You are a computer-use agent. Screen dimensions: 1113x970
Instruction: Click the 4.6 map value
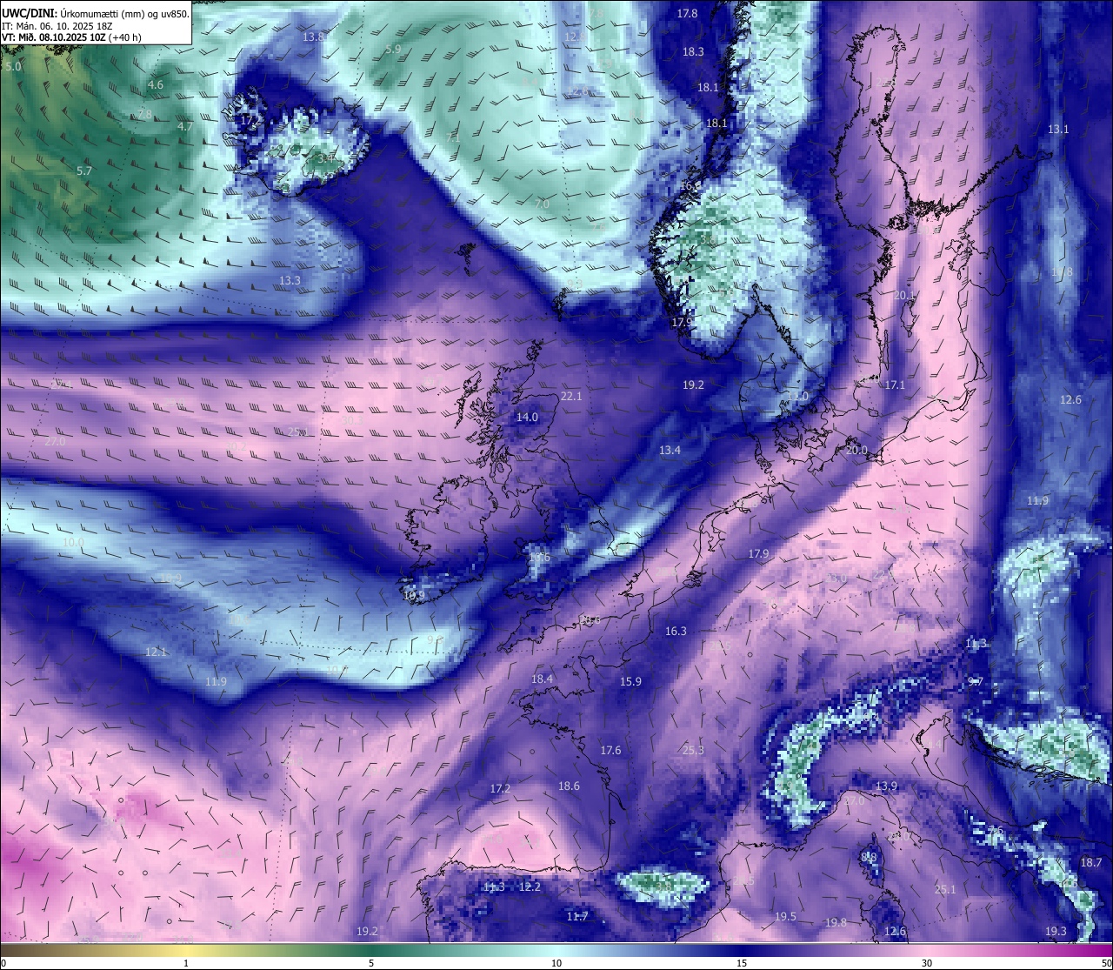point(155,84)
